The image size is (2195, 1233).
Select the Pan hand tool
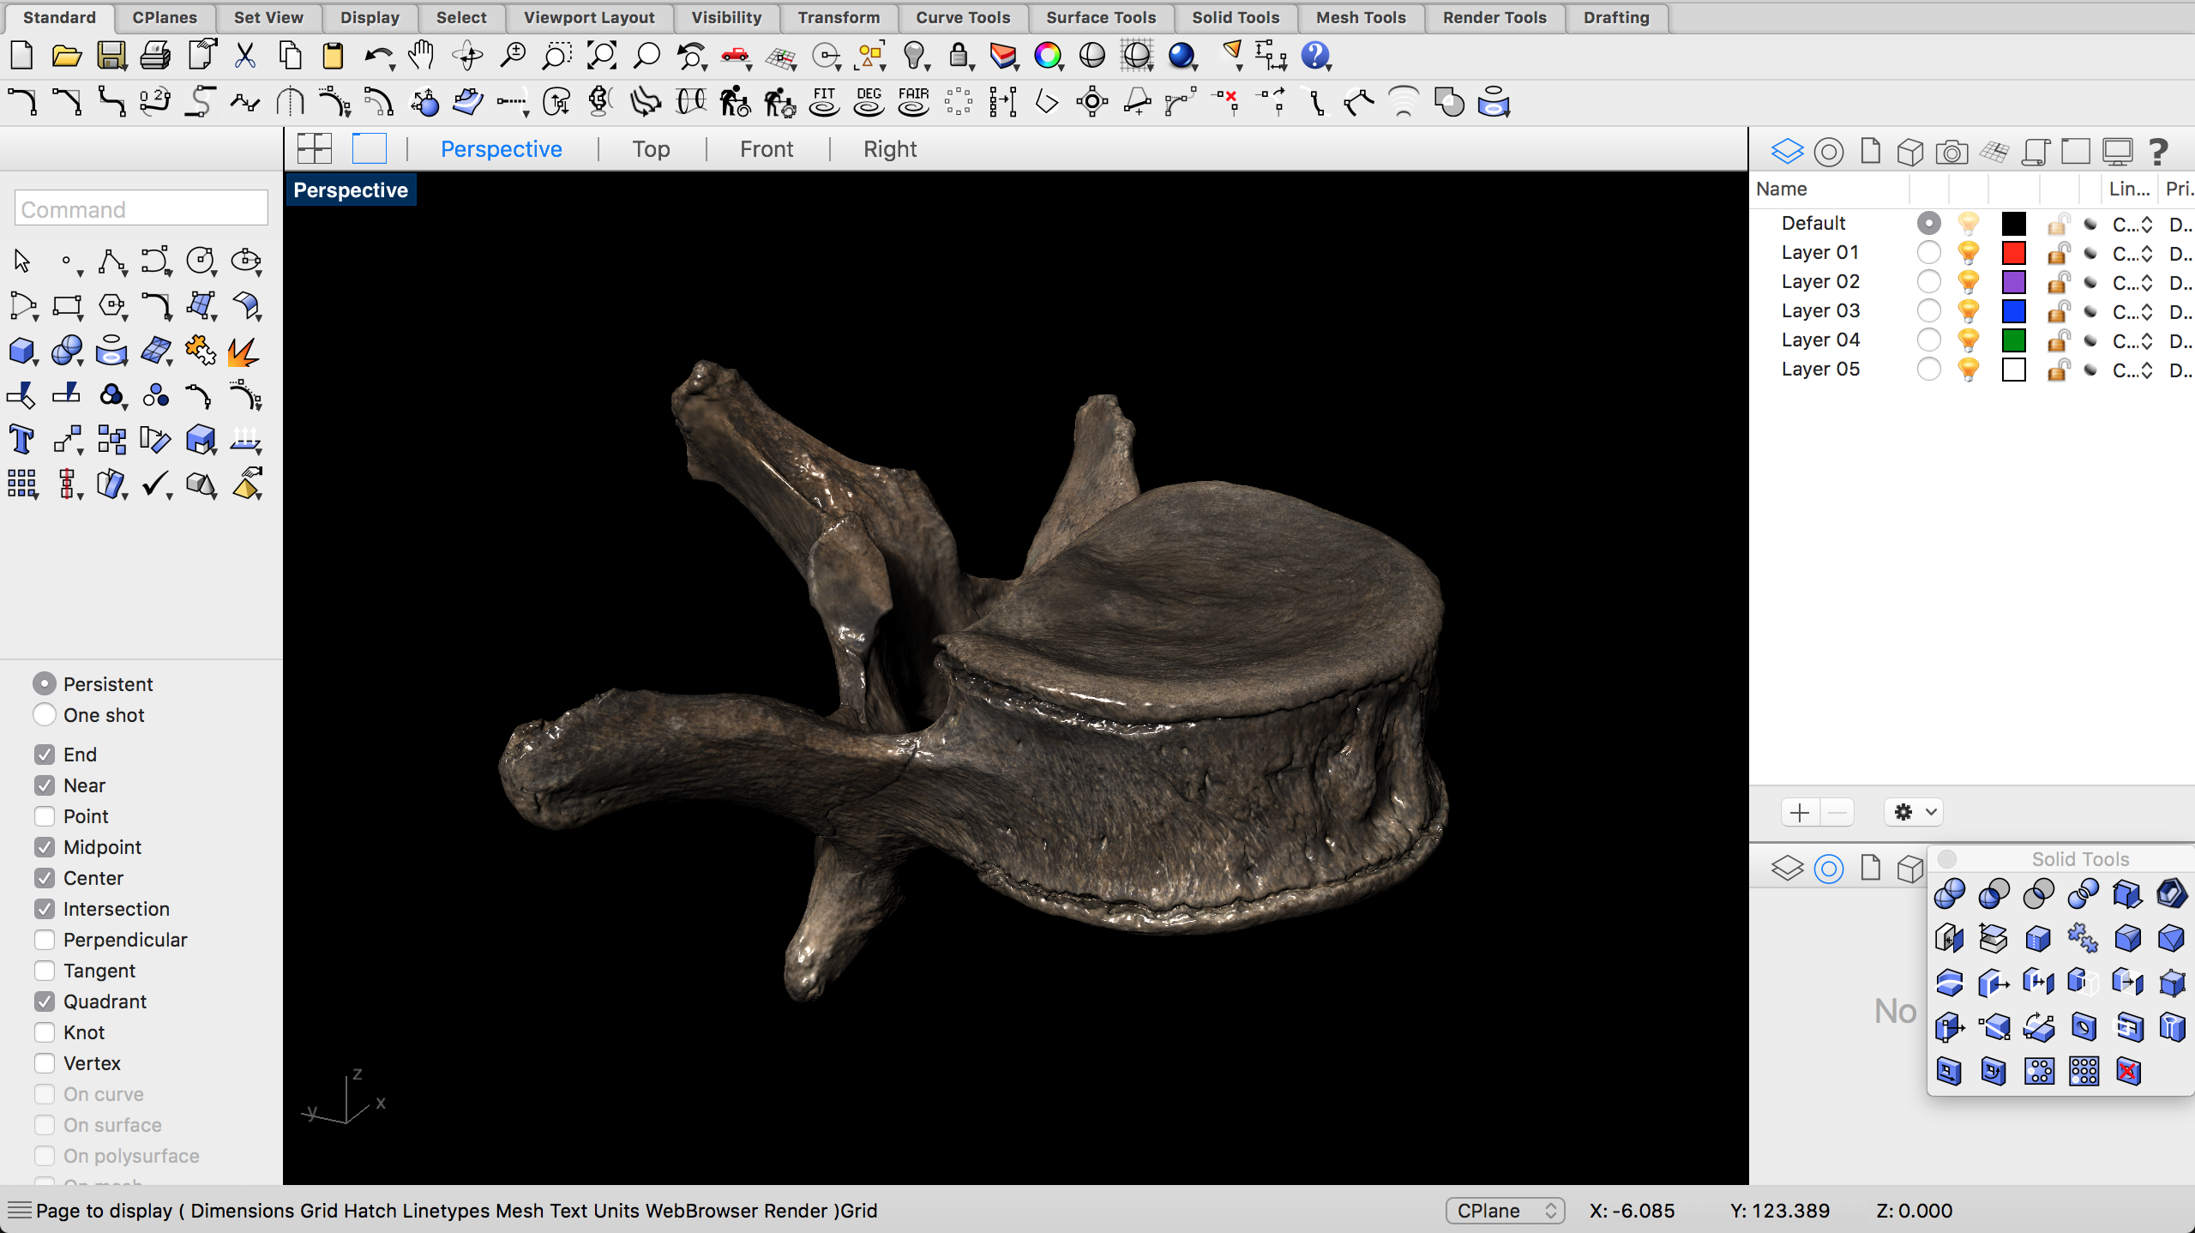[422, 57]
